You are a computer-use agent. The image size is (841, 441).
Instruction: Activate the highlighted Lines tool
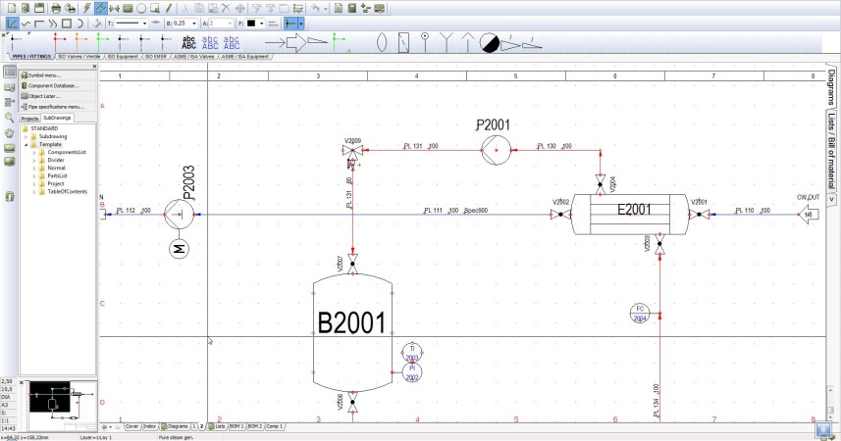pyautogui.click(x=100, y=8)
